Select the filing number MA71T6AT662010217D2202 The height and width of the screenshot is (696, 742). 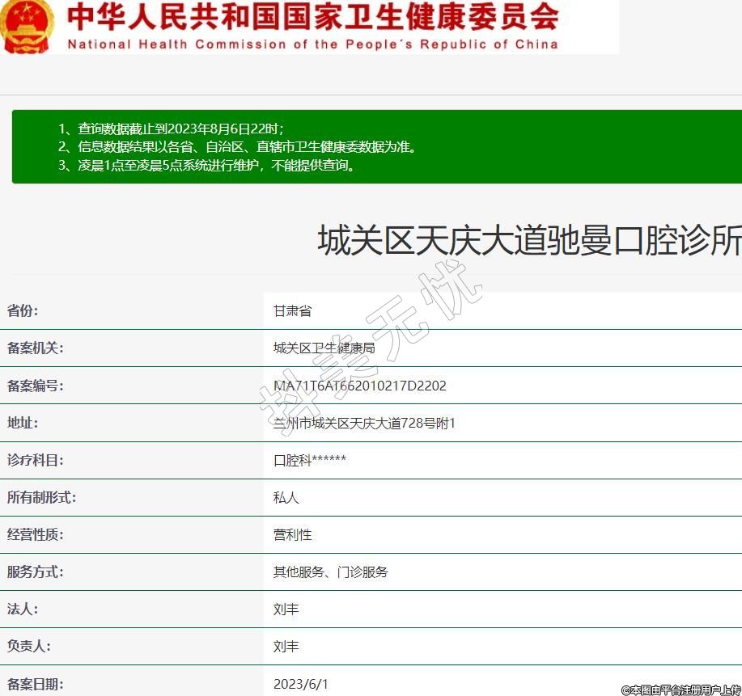pyautogui.click(x=359, y=386)
